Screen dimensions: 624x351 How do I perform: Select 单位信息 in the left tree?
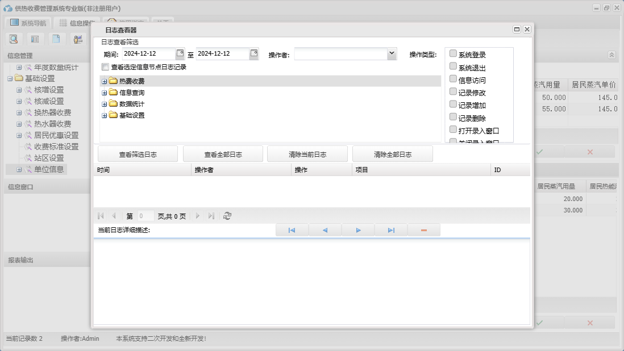49,169
